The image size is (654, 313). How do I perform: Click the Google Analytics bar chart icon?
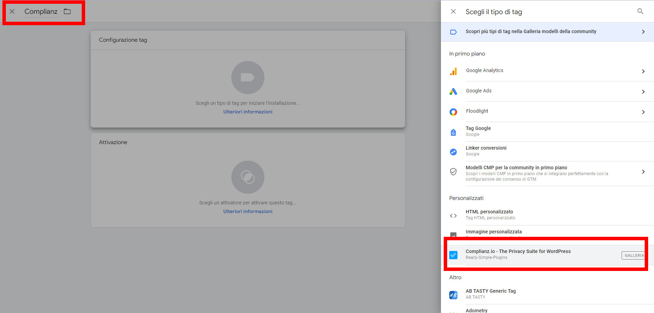pyautogui.click(x=453, y=71)
